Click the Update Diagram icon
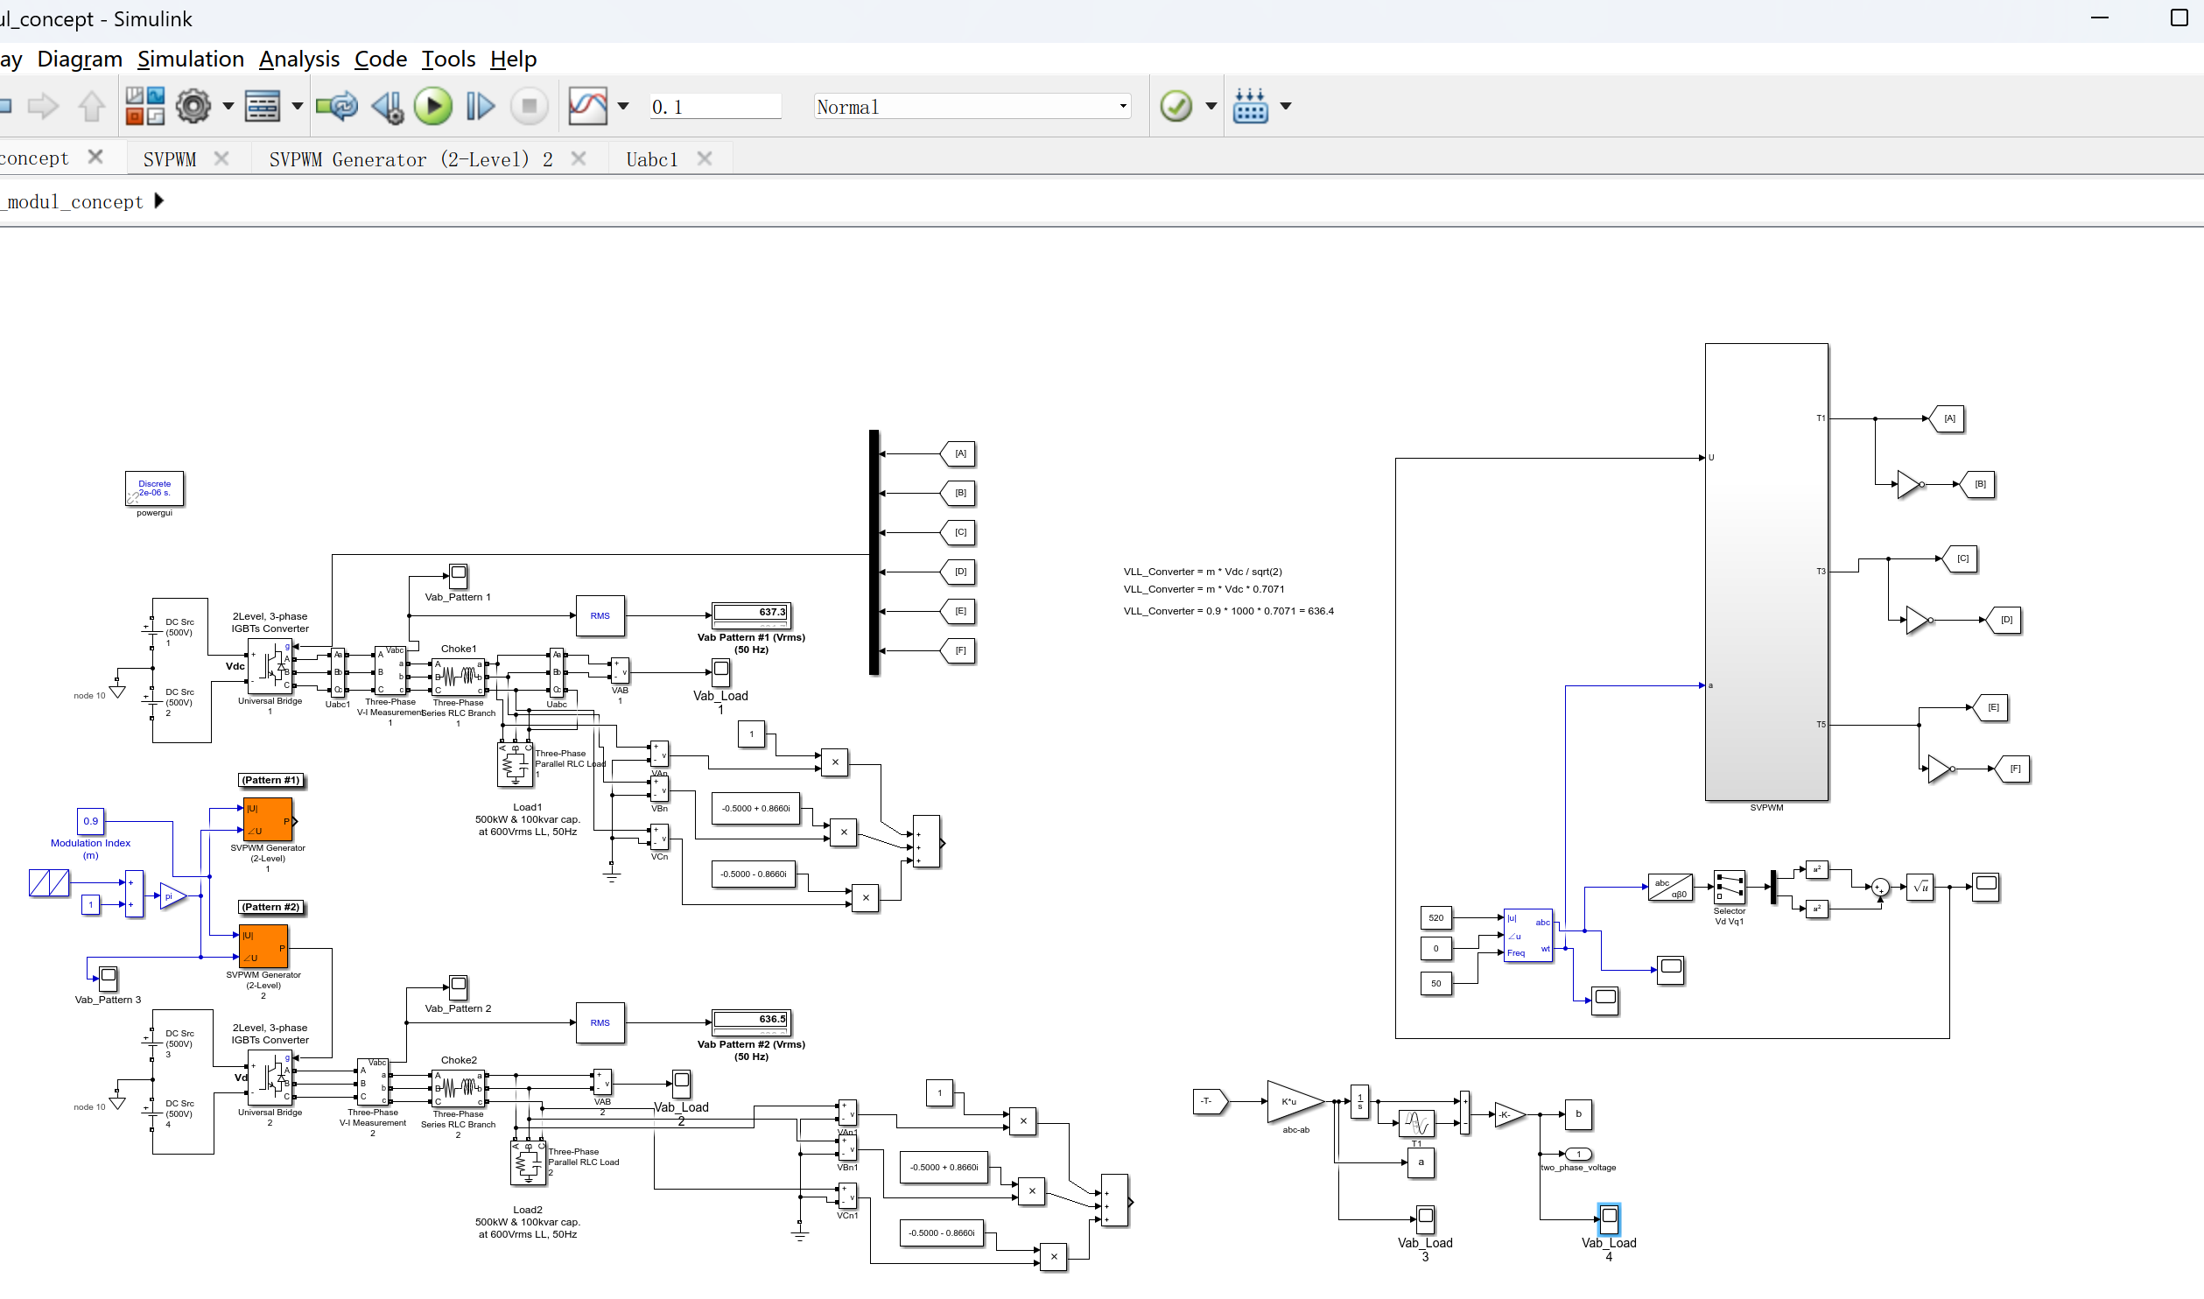This screenshot has width=2204, height=1299. point(337,106)
